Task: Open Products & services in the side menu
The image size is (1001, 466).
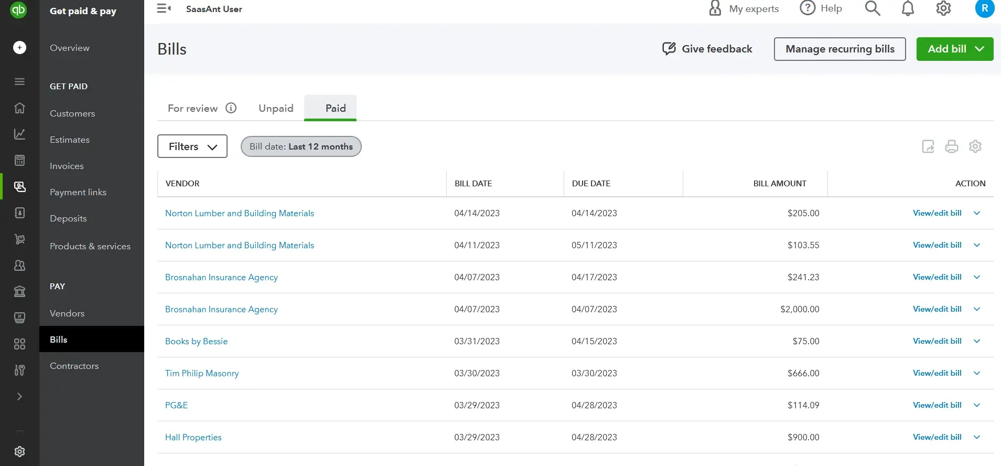Action: coord(90,246)
